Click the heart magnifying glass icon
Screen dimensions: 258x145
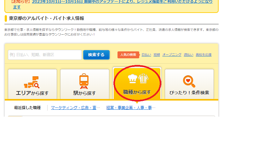189,81
